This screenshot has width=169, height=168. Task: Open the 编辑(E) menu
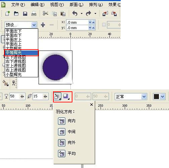38,5
